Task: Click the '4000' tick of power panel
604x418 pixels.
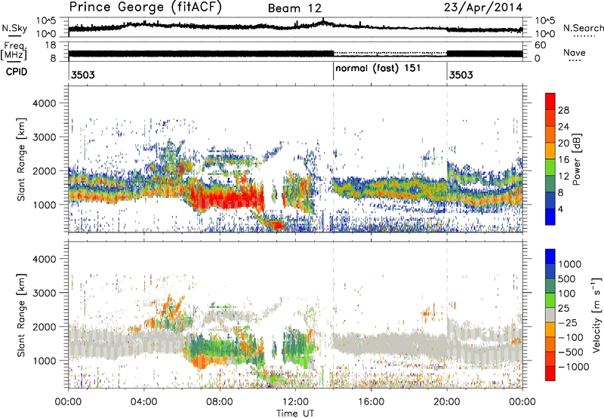Action: (45, 103)
